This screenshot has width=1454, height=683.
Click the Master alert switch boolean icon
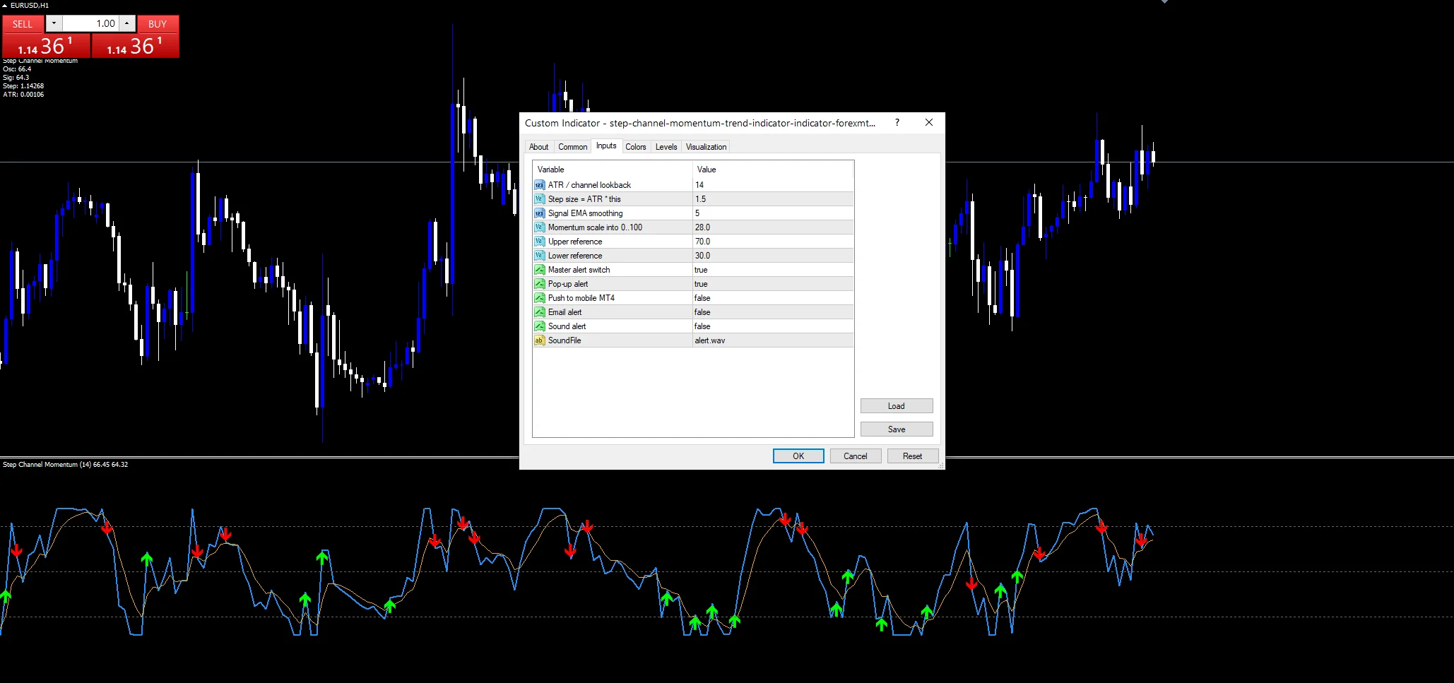[540, 270]
